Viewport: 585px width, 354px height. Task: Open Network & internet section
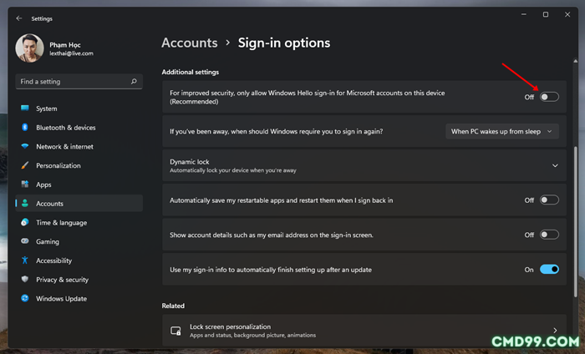point(79,146)
